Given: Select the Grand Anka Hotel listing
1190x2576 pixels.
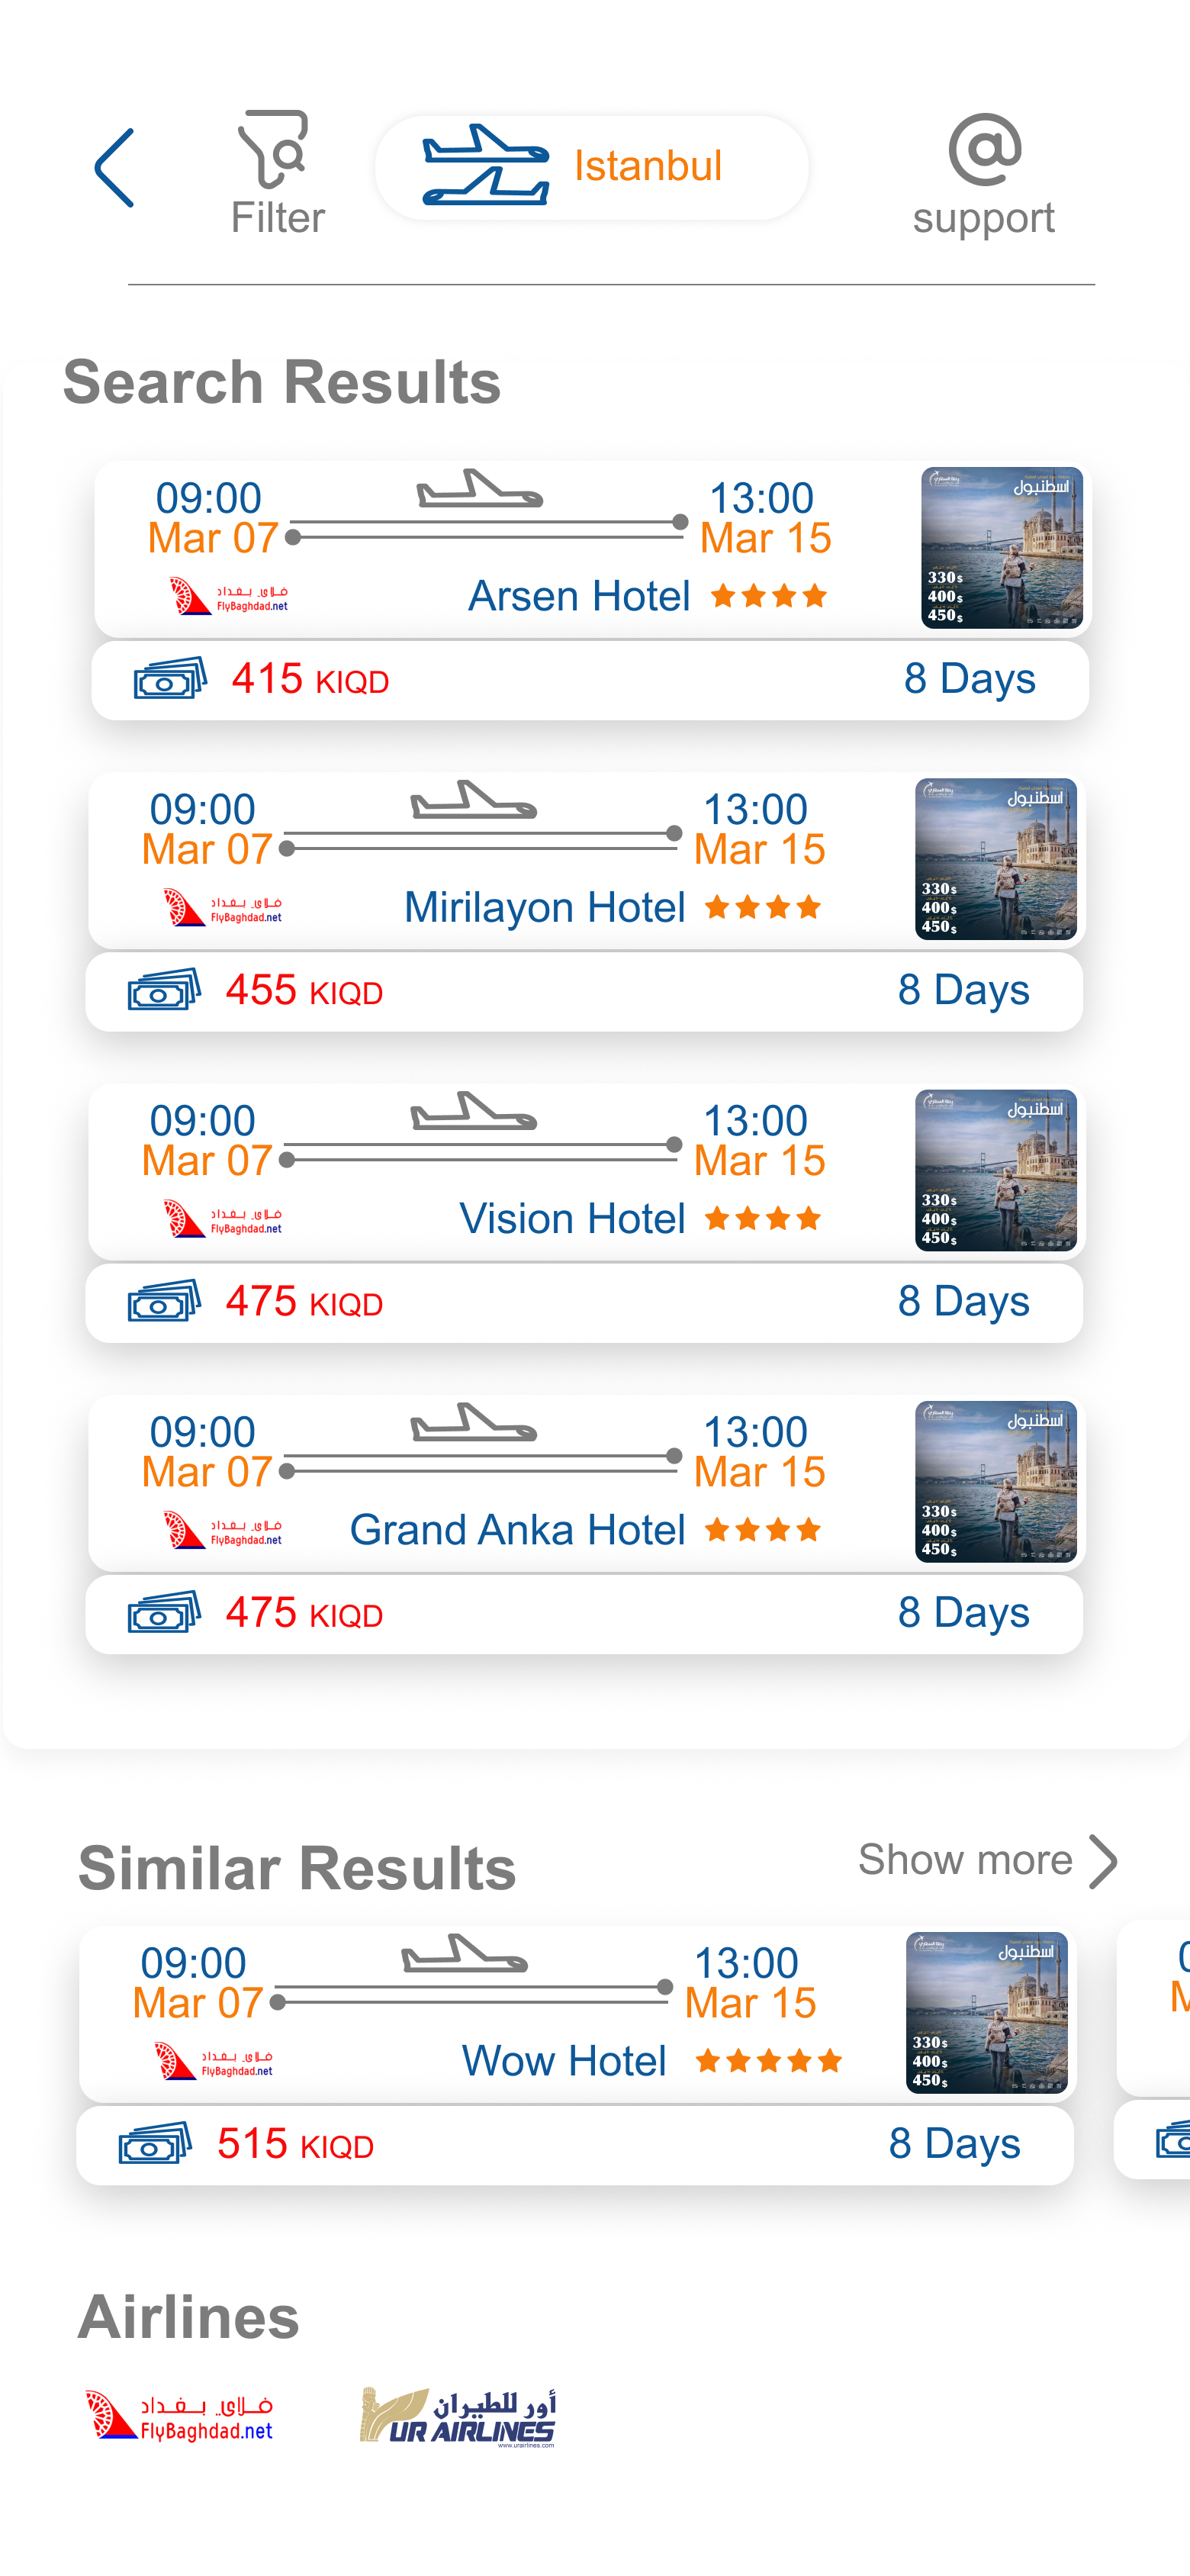Looking at the screenshot, I should [x=517, y=1530].
